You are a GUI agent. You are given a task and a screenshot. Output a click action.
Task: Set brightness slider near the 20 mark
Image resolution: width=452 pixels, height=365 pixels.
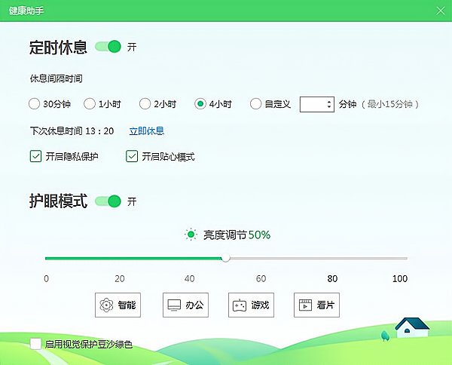click(x=119, y=258)
